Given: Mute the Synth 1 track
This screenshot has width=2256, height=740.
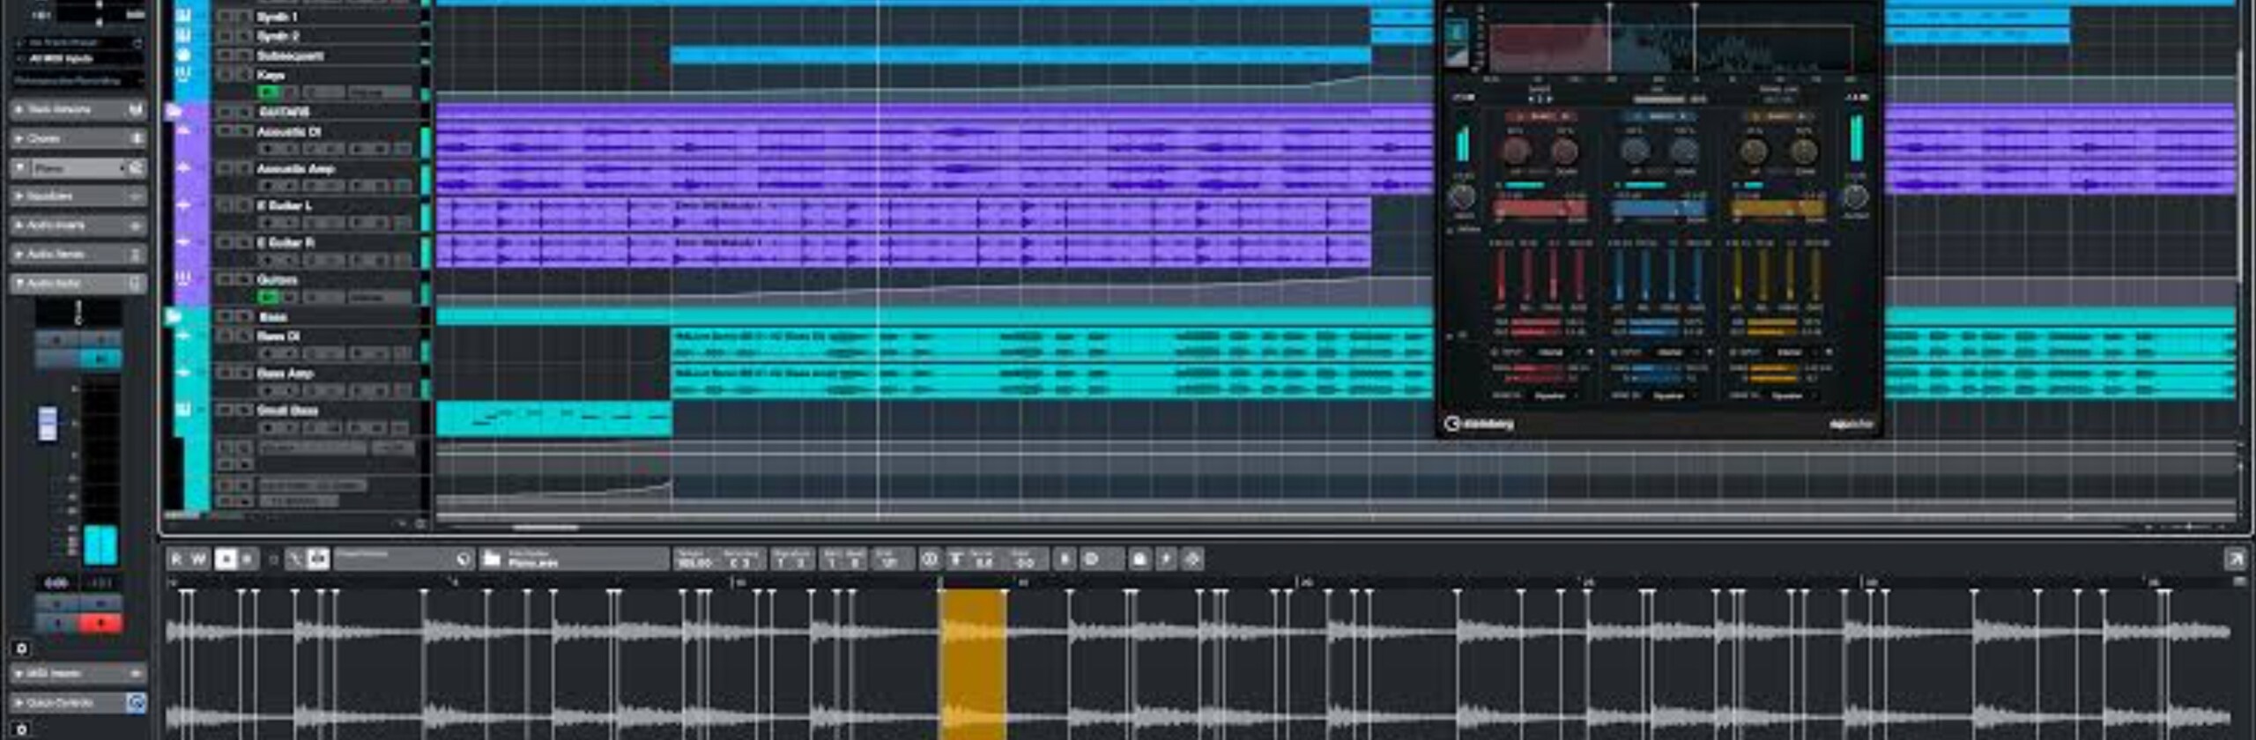Looking at the screenshot, I should [x=224, y=16].
